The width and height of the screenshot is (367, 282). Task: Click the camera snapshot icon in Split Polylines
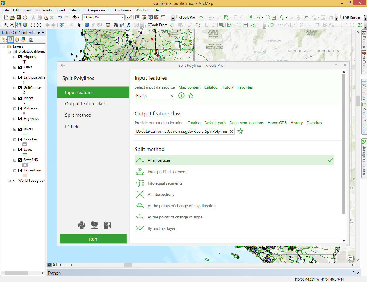(x=95, y=225)
